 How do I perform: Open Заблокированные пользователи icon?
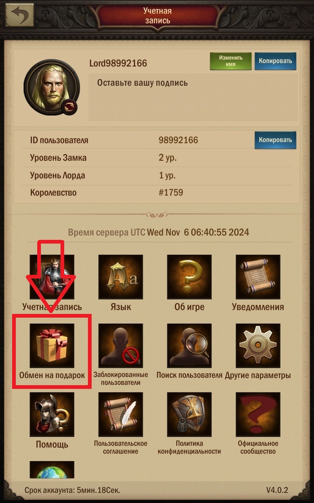pyautogui.click(x=120, y=345)
